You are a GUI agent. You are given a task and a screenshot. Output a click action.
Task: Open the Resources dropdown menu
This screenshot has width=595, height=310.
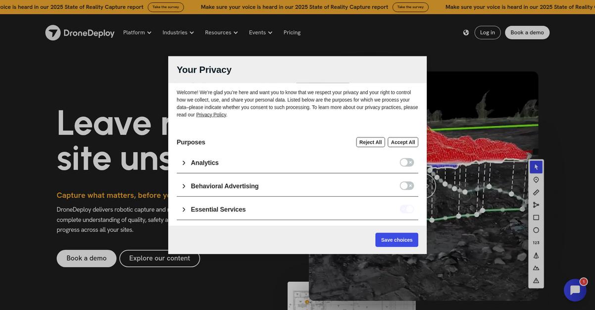[x=221, y=33]
